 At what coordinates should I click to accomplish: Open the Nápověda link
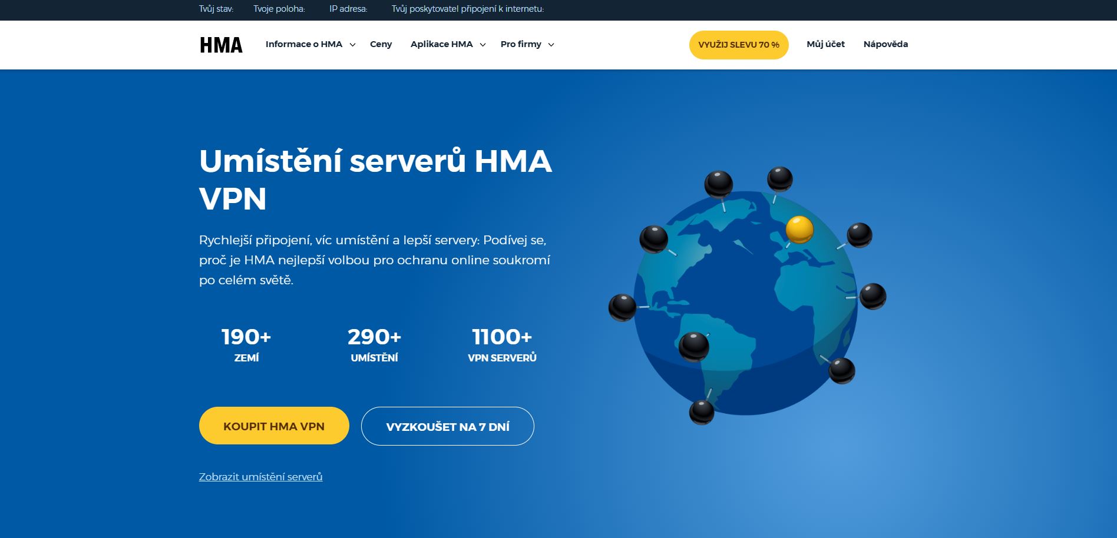pos(885,44)
